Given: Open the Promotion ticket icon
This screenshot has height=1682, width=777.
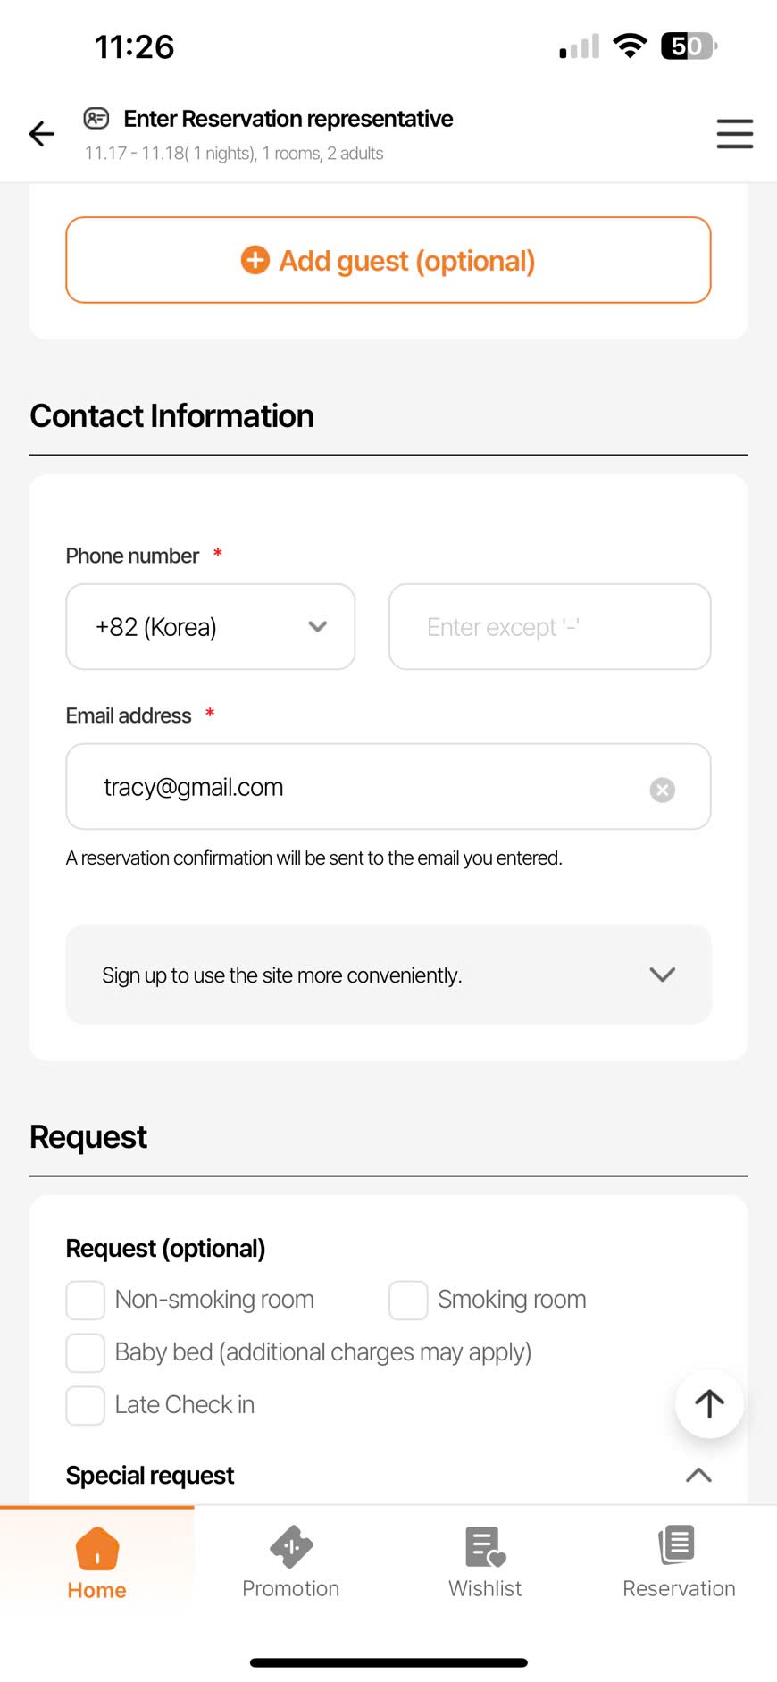Looking at the screenshot, I should 291,1547.
